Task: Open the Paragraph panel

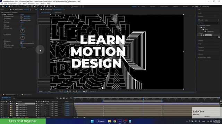Action: pyautogui.click(x=201, y=47)
